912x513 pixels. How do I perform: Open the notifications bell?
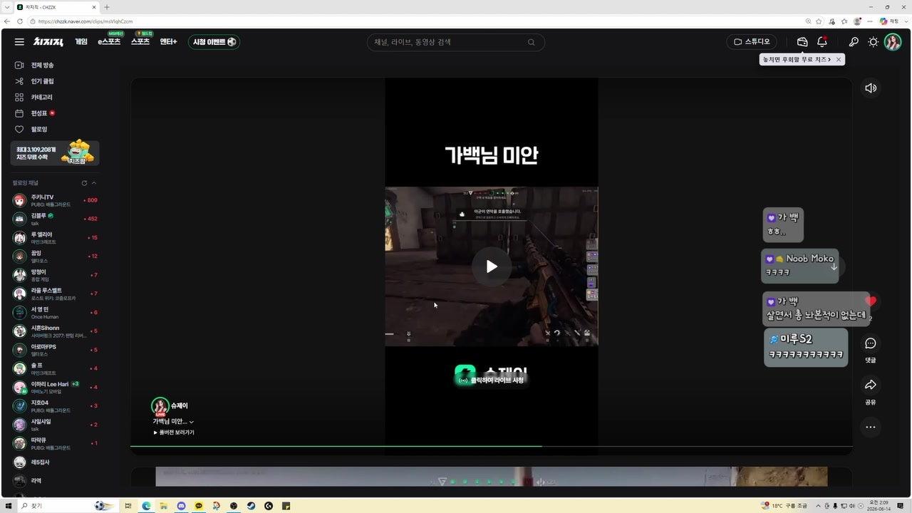pos(822,42)
